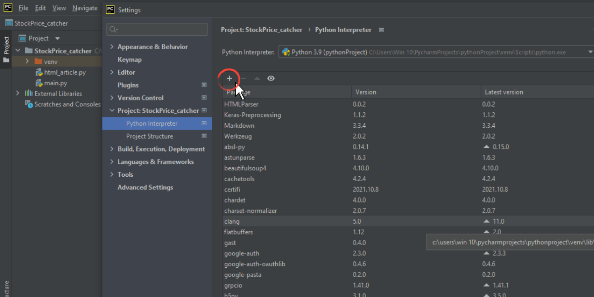Expand Build, Execution, Deployment section
The width and height of the screenshot is (594, 297).
tap(112, 149)
